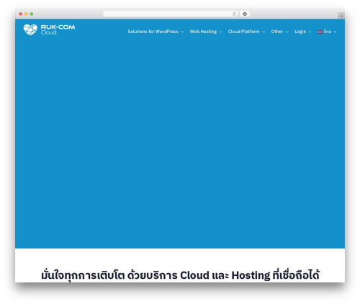
Task: Click the Thai flag icon
Action: (320, 32)
